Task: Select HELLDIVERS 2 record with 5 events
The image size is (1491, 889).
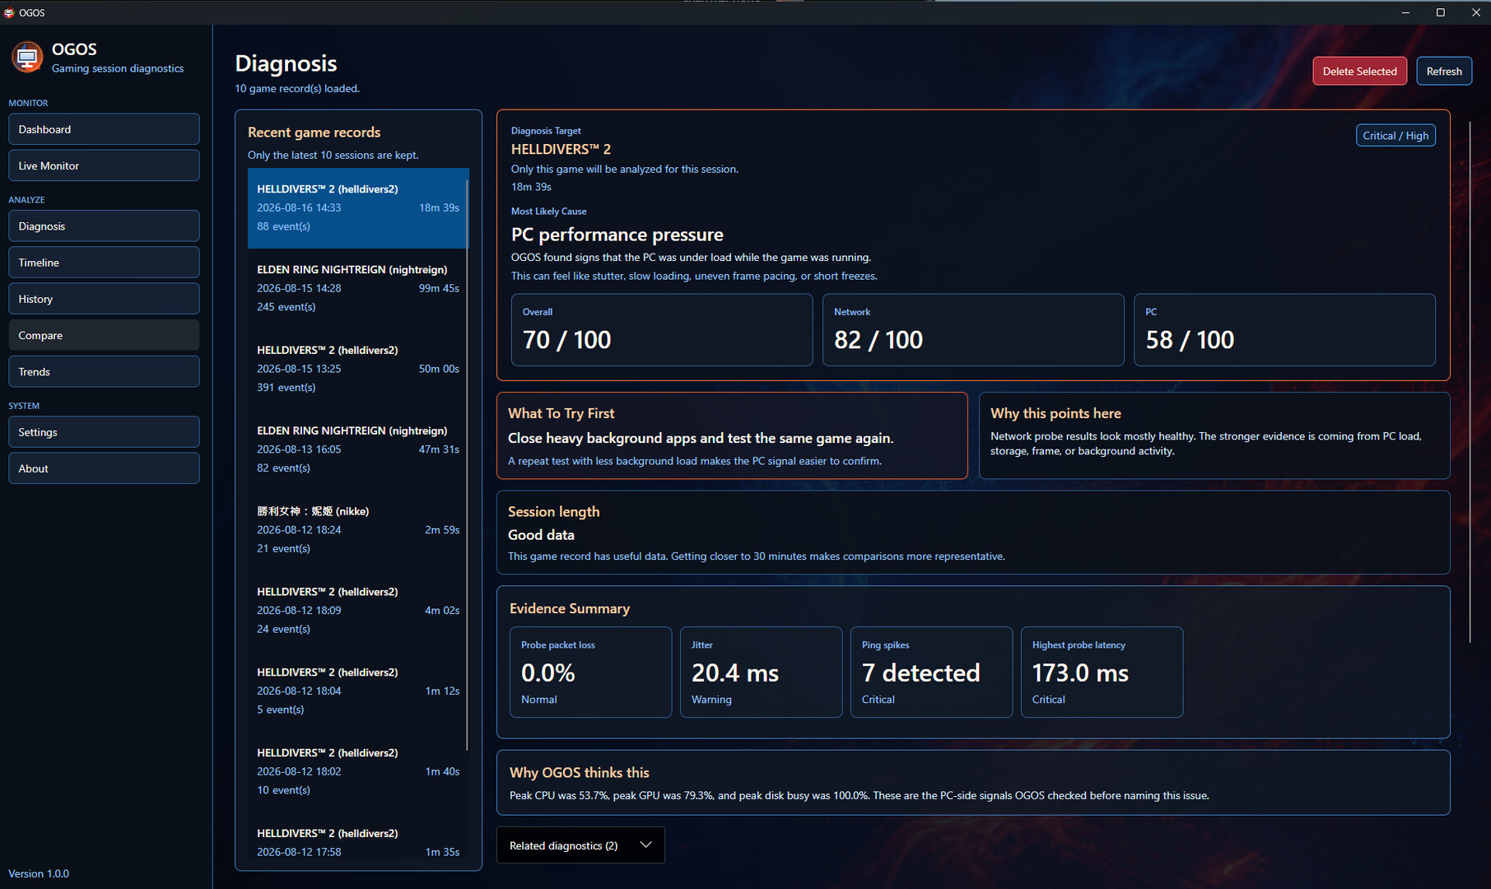Action: click(357, 691)
